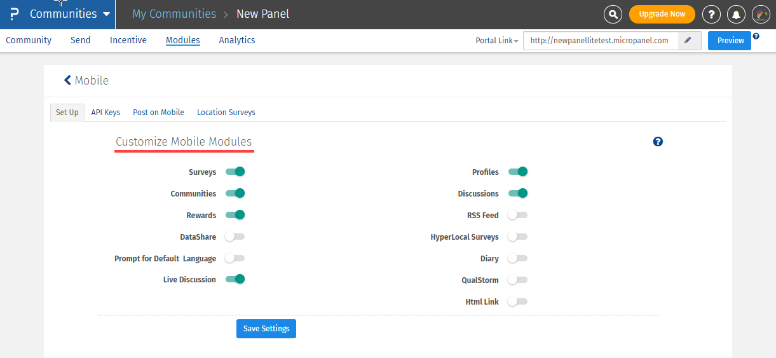776x358 pixels.
Task: Click the help icon beside Customize Mobile Modules
Action: 658,142
